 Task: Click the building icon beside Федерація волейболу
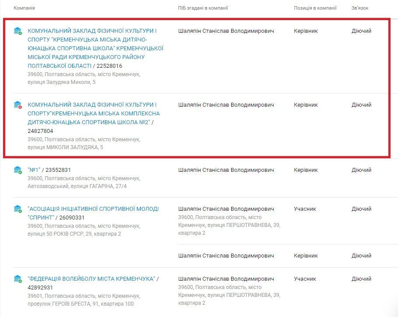click(x=18, y=279)
